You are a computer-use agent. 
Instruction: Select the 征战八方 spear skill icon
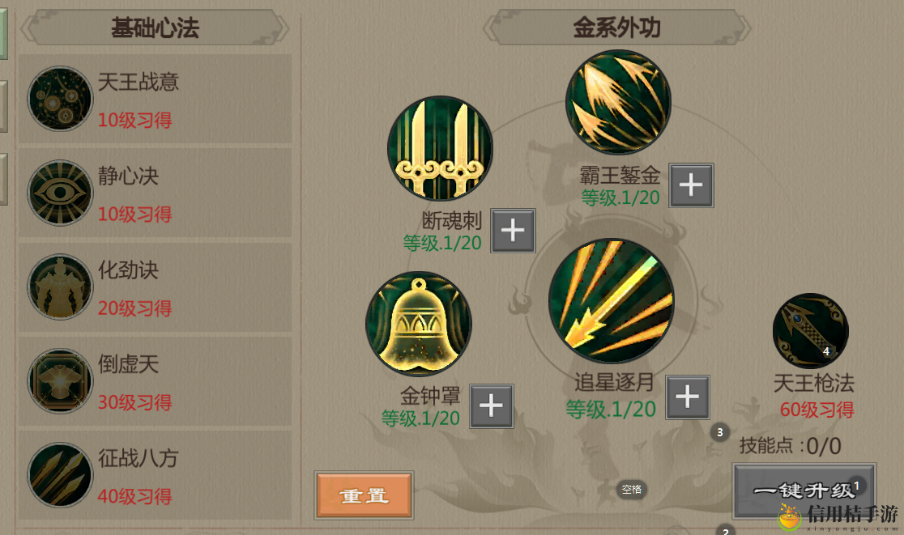click(60, 475)
